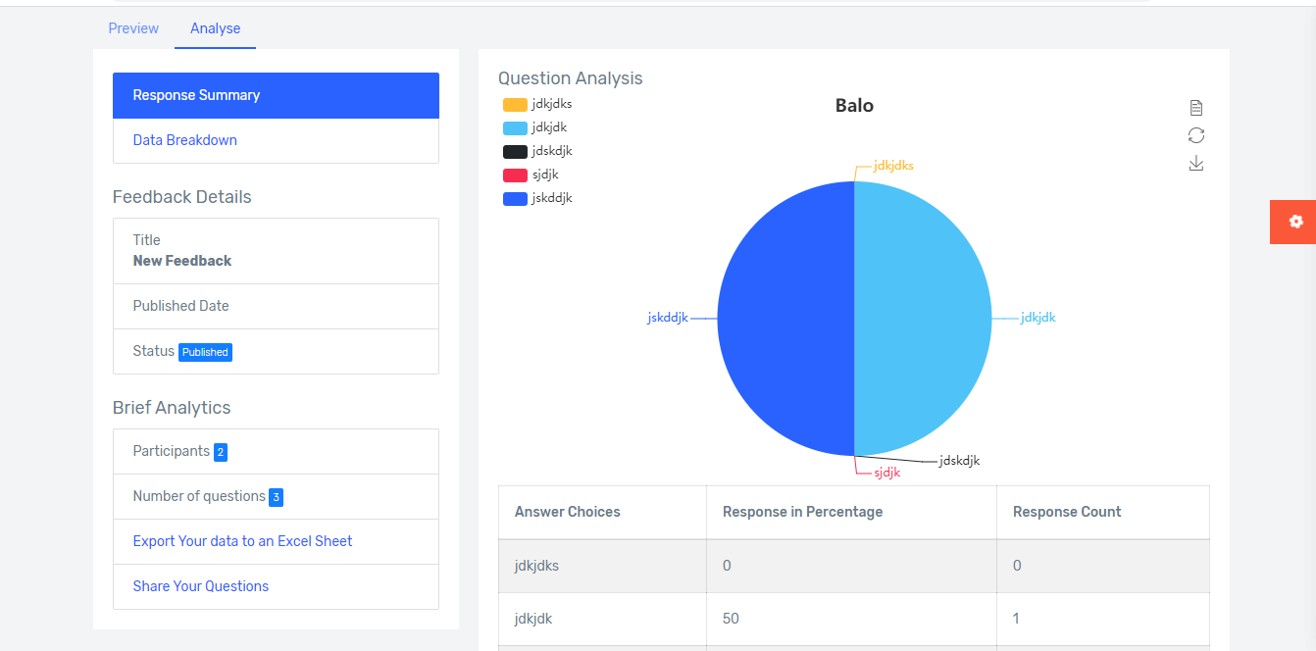Toggle the jskddjk blue legend swatch
The height and width of the screenshot is (651, 1316).
(x=515, y=198)
